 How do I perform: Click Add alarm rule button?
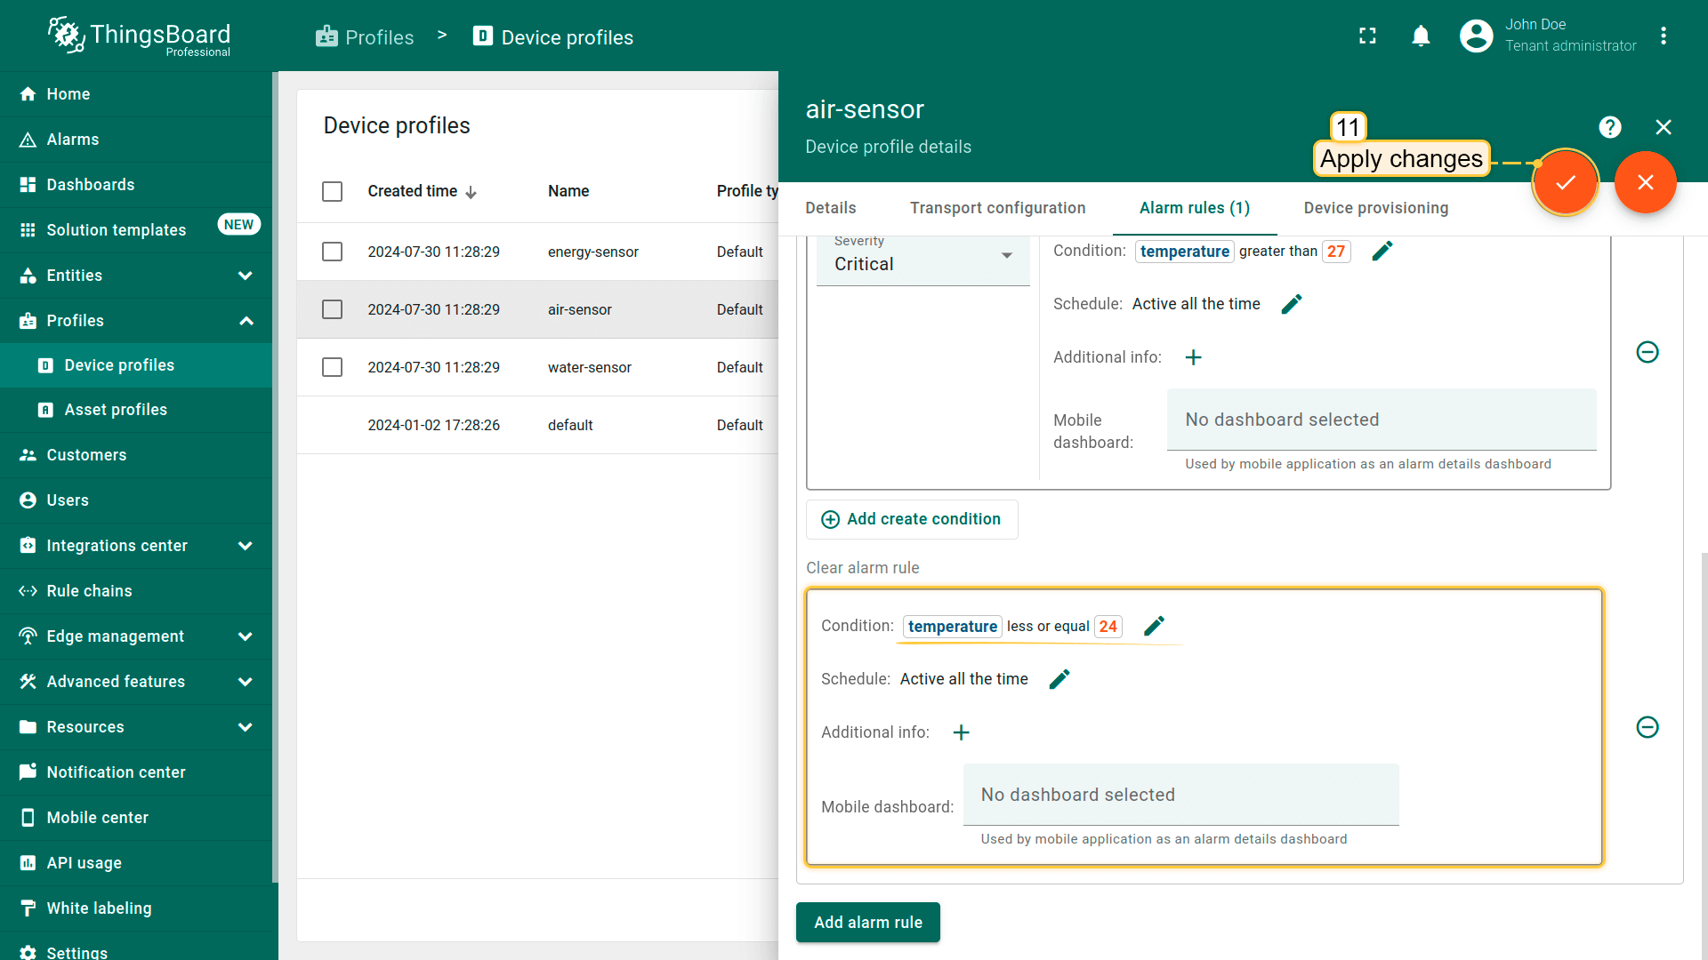click(x=867, y=922)
